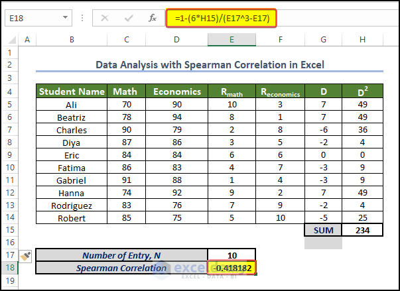Click the Number of Entry value 10

click(232, 255)
